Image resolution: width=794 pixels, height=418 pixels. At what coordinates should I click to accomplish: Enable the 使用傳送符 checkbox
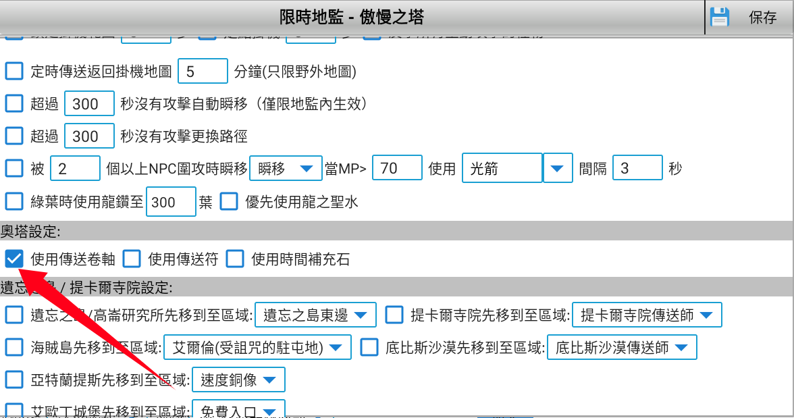[131, 259]
